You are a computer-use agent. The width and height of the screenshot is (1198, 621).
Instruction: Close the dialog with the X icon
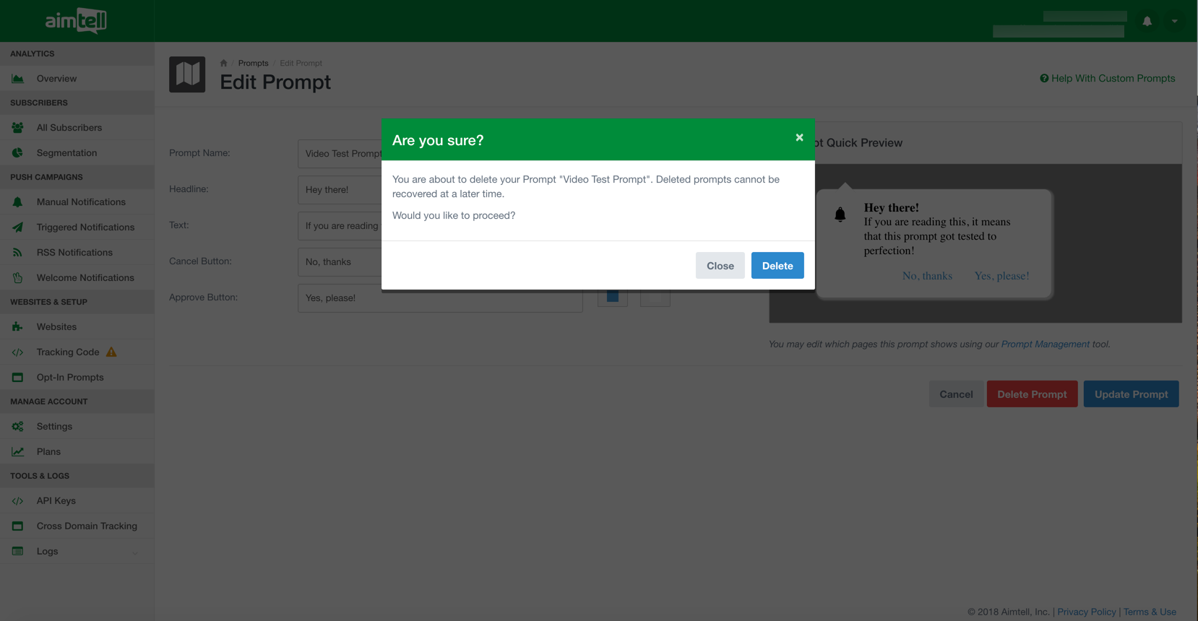click(x=799, y=137)
